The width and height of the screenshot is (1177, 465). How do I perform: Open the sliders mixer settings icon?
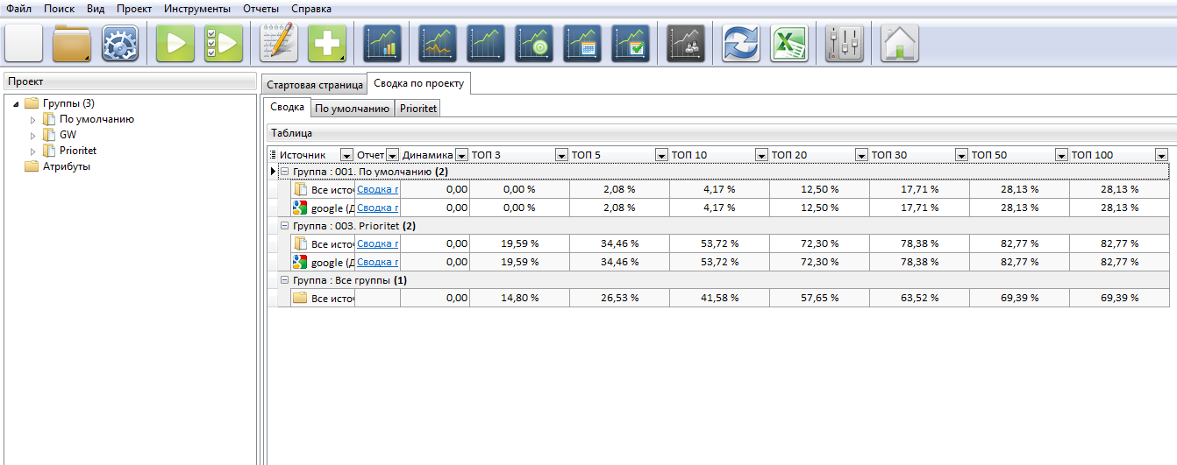(845, 43)
